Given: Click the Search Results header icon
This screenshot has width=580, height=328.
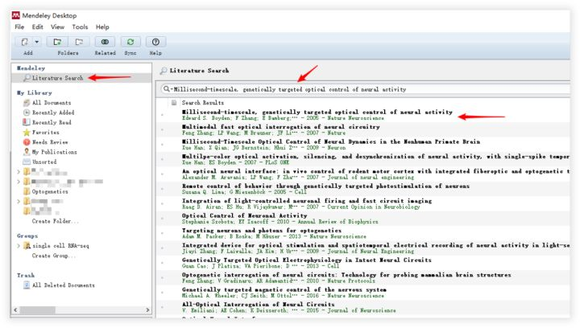Looking at the screenshot, I should pyautogui.click(x=174, y=103).
